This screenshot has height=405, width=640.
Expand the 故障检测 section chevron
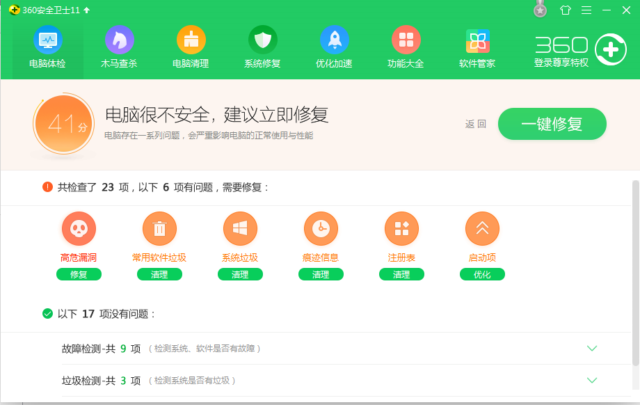[592, 348]
